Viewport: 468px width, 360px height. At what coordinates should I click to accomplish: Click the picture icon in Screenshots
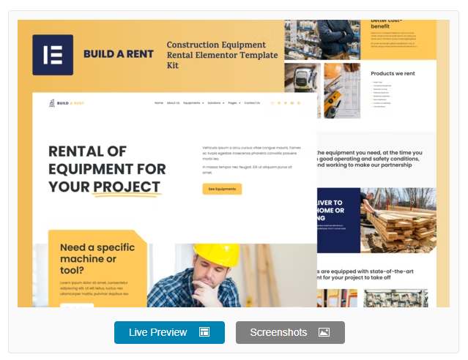tap(324, 332)
